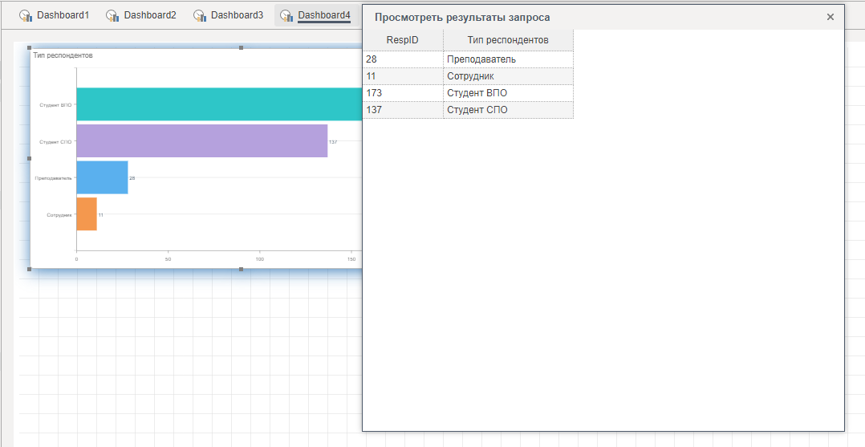This screenshot has height=447, width=865.
Task: Select the active Dashboard4 tab
Action: point(323,15)
